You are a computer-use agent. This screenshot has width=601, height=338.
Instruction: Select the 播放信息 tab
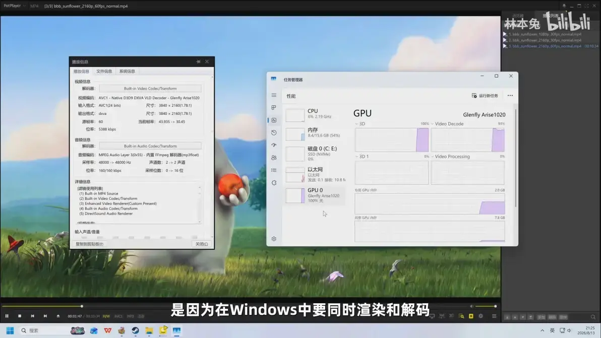81,71
